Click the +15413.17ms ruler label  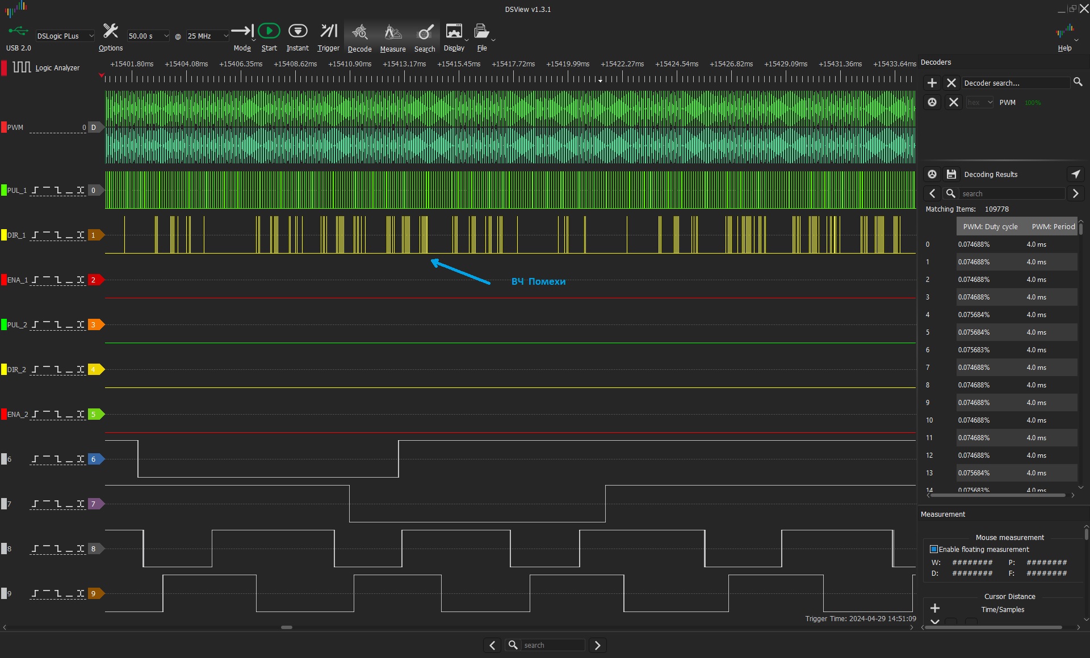(404, 64)
